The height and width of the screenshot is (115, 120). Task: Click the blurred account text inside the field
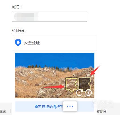[x=26, y=17]
